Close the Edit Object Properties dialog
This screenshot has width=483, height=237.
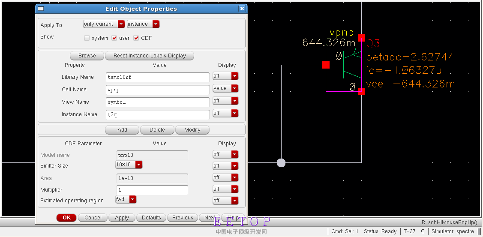[242, 9]
